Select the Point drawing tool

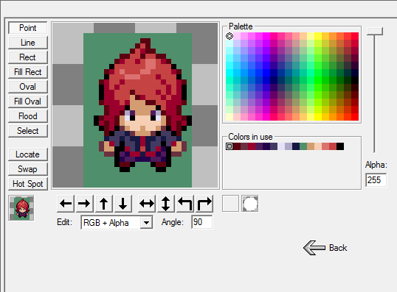[x=28, y=28]
